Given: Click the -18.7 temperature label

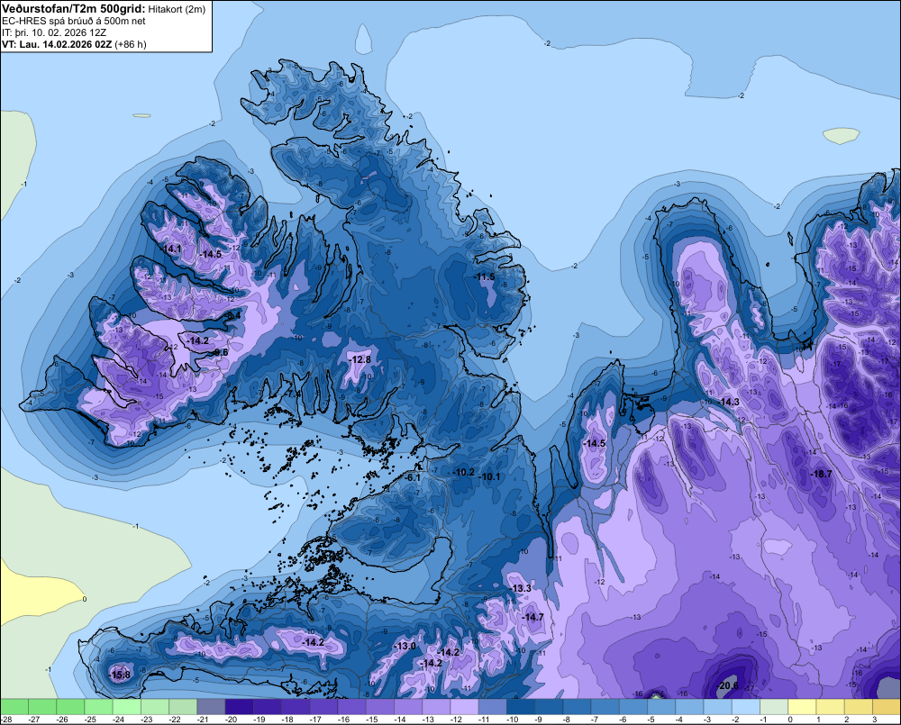Looking at the screenshot, I should tap(821, 474).
